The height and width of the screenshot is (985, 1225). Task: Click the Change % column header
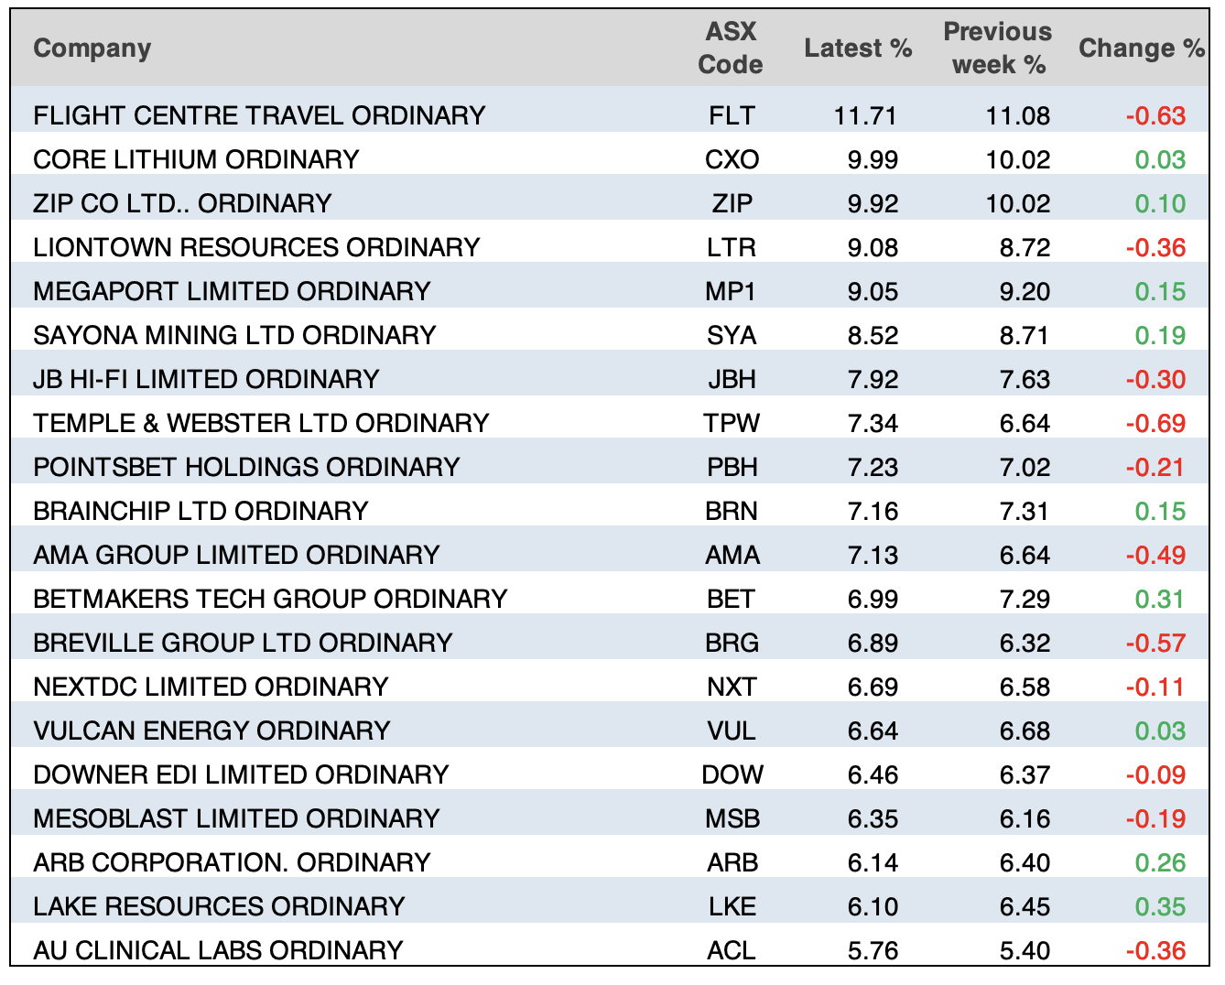(x=1141, y=49)
